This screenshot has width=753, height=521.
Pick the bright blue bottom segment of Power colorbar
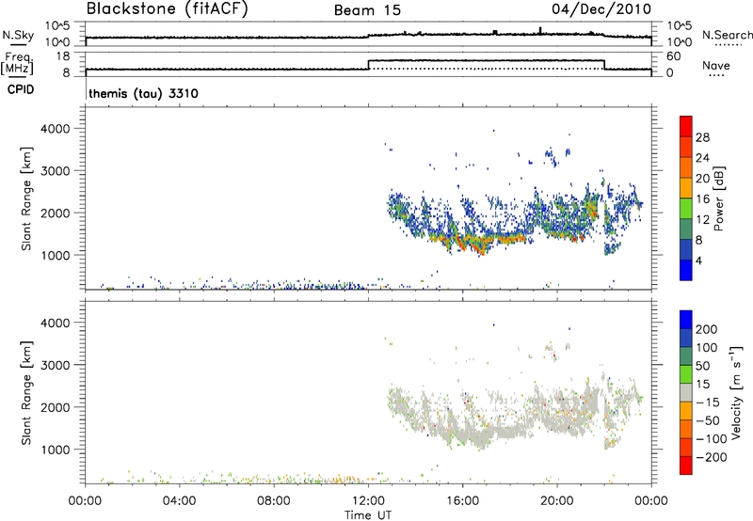point(686,270)
